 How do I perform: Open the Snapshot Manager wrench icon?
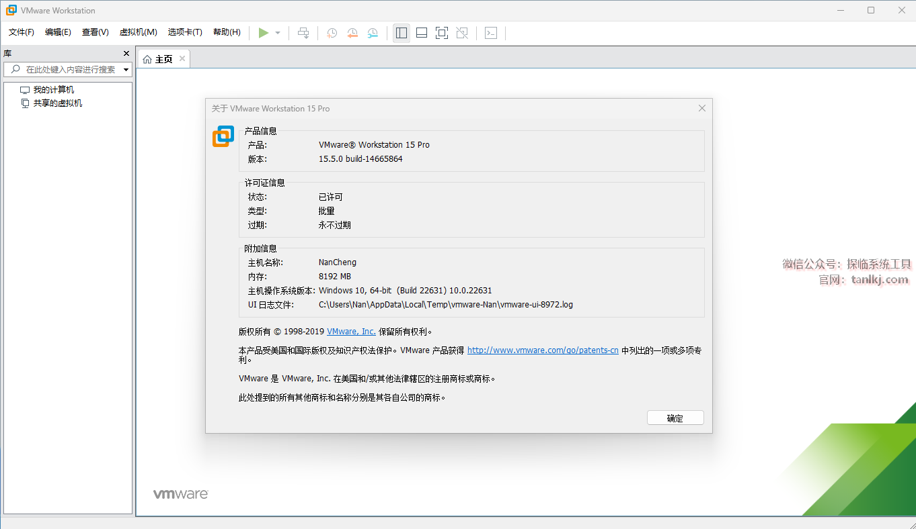[373, 33]
